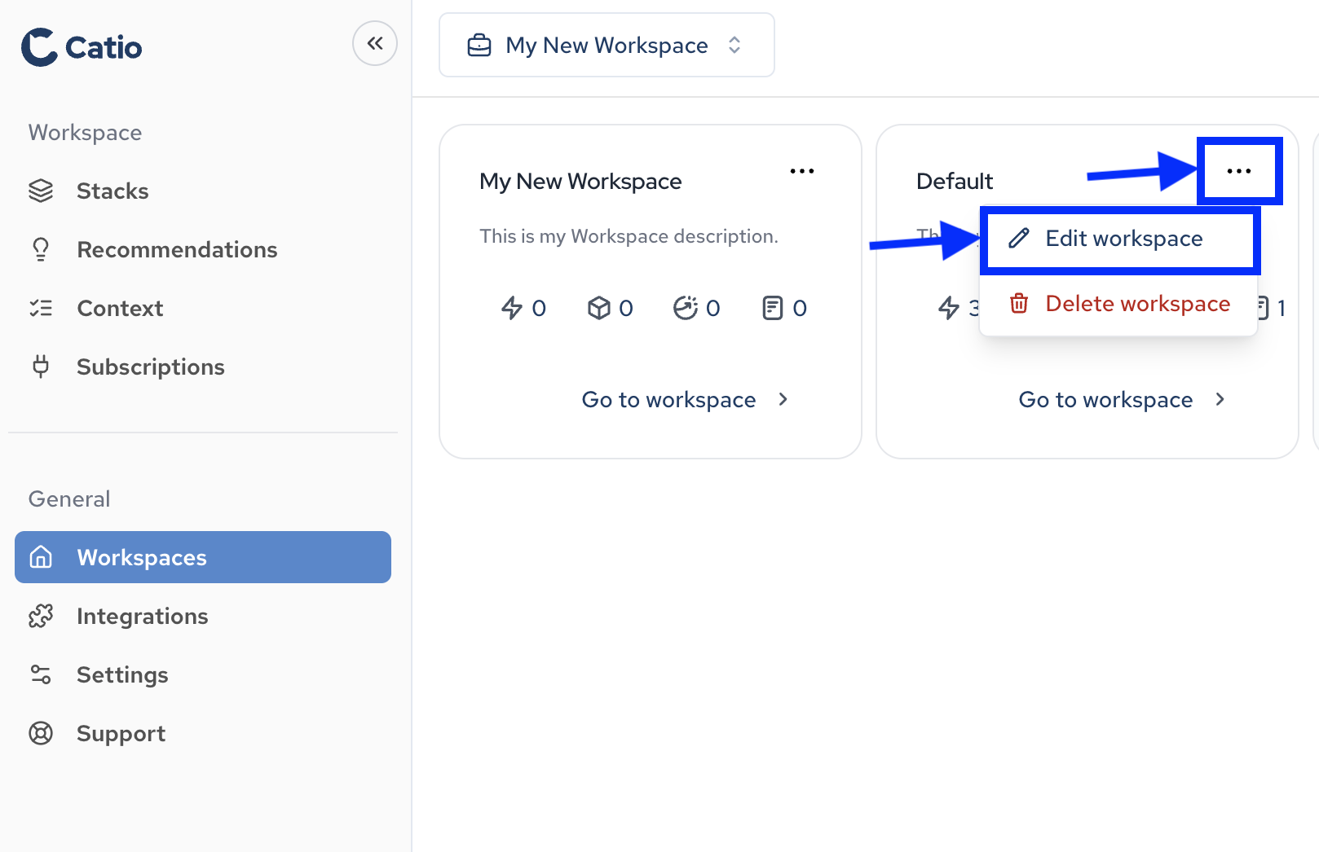This screenshot has height=852, width=1319.
Task: Click the Integrations puzzle icon
Action: point(41,616)
